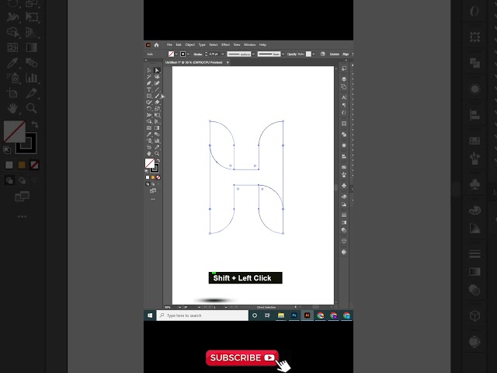Click the Opacity link in control bar

click(x=292, y=54)
